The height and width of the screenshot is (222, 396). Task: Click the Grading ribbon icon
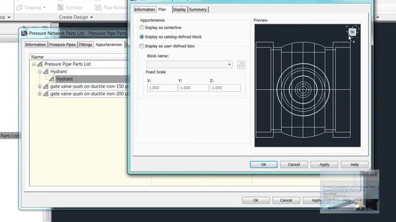(19, 7)
